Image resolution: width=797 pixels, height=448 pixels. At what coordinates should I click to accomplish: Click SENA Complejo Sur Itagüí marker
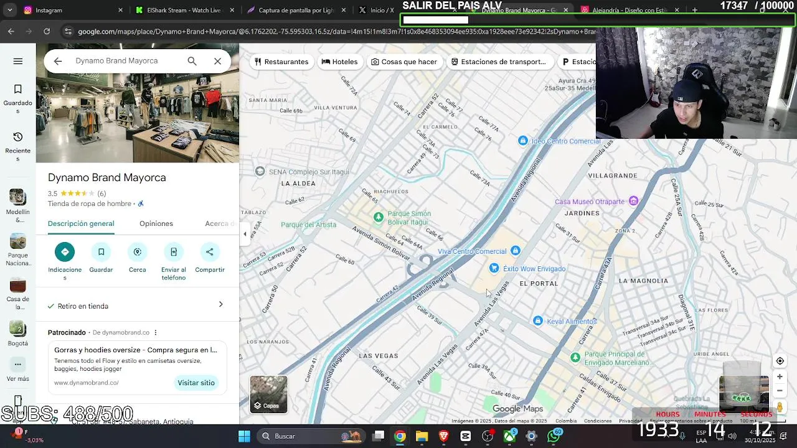coord(260,171)
